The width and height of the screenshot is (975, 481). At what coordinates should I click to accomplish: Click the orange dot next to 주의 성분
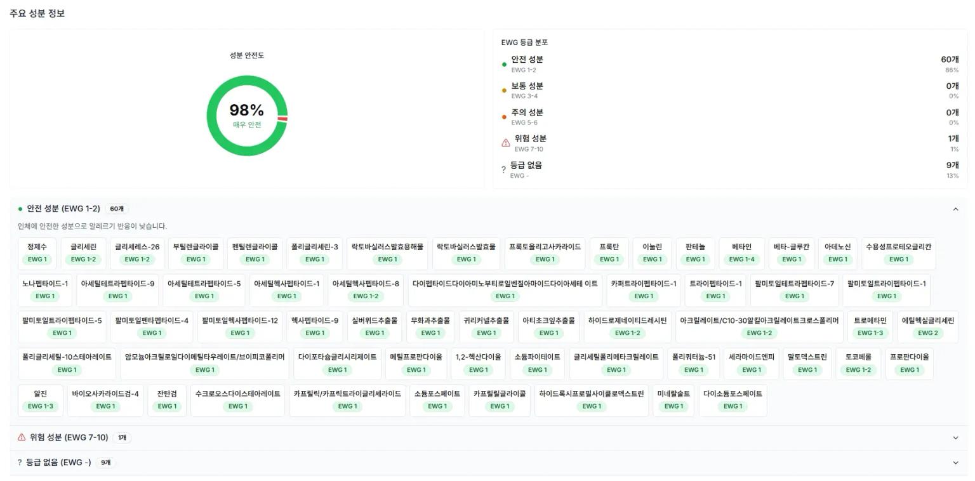tap(504, 117)
